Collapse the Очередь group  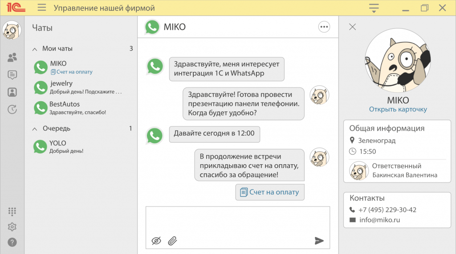[x=35, y=129]
